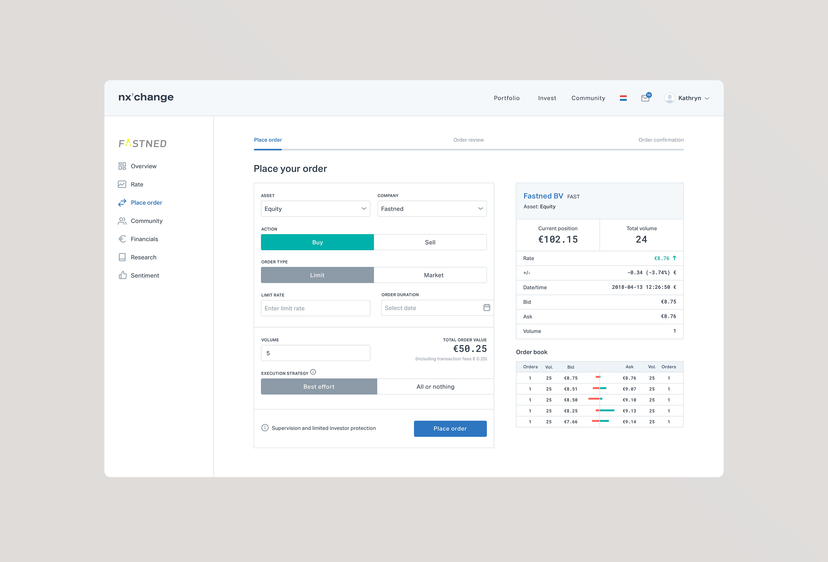
Task: Open Financials in the sidebar
Action: (x=144, y=239)
